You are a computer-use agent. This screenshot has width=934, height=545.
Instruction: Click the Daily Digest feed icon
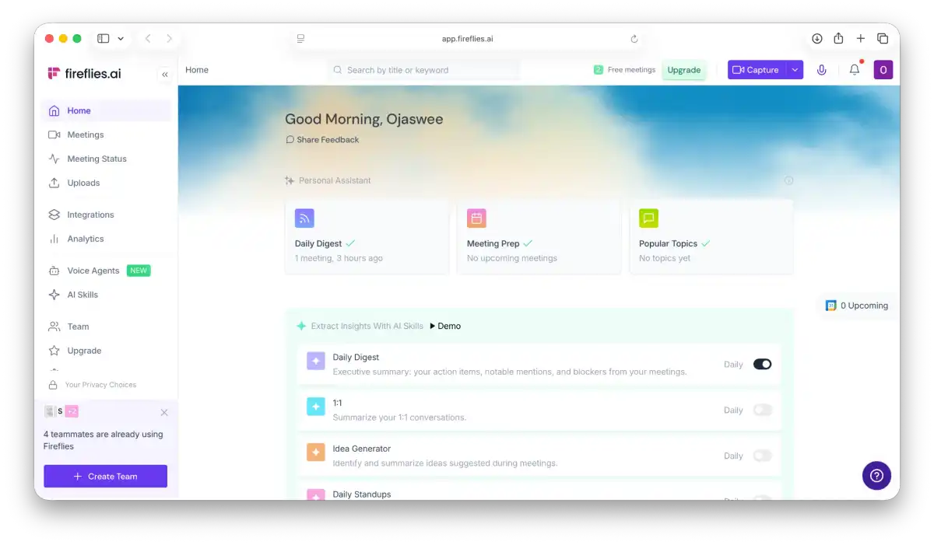point(304,218)
